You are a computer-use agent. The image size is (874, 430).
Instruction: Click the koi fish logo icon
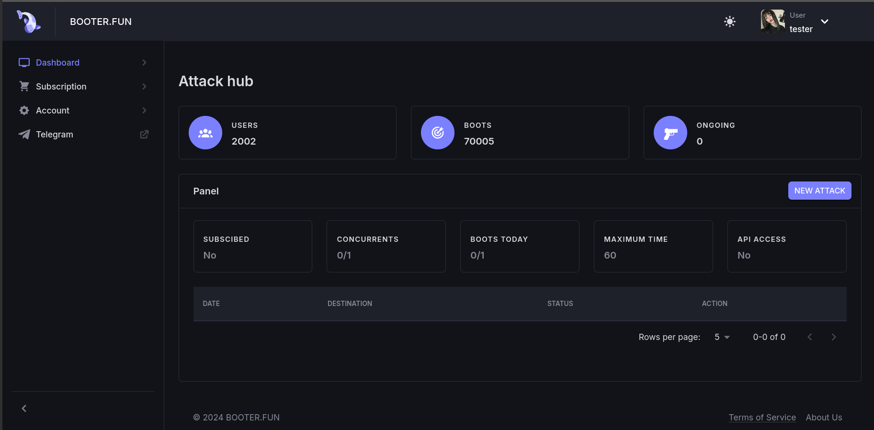coord(29,22)
